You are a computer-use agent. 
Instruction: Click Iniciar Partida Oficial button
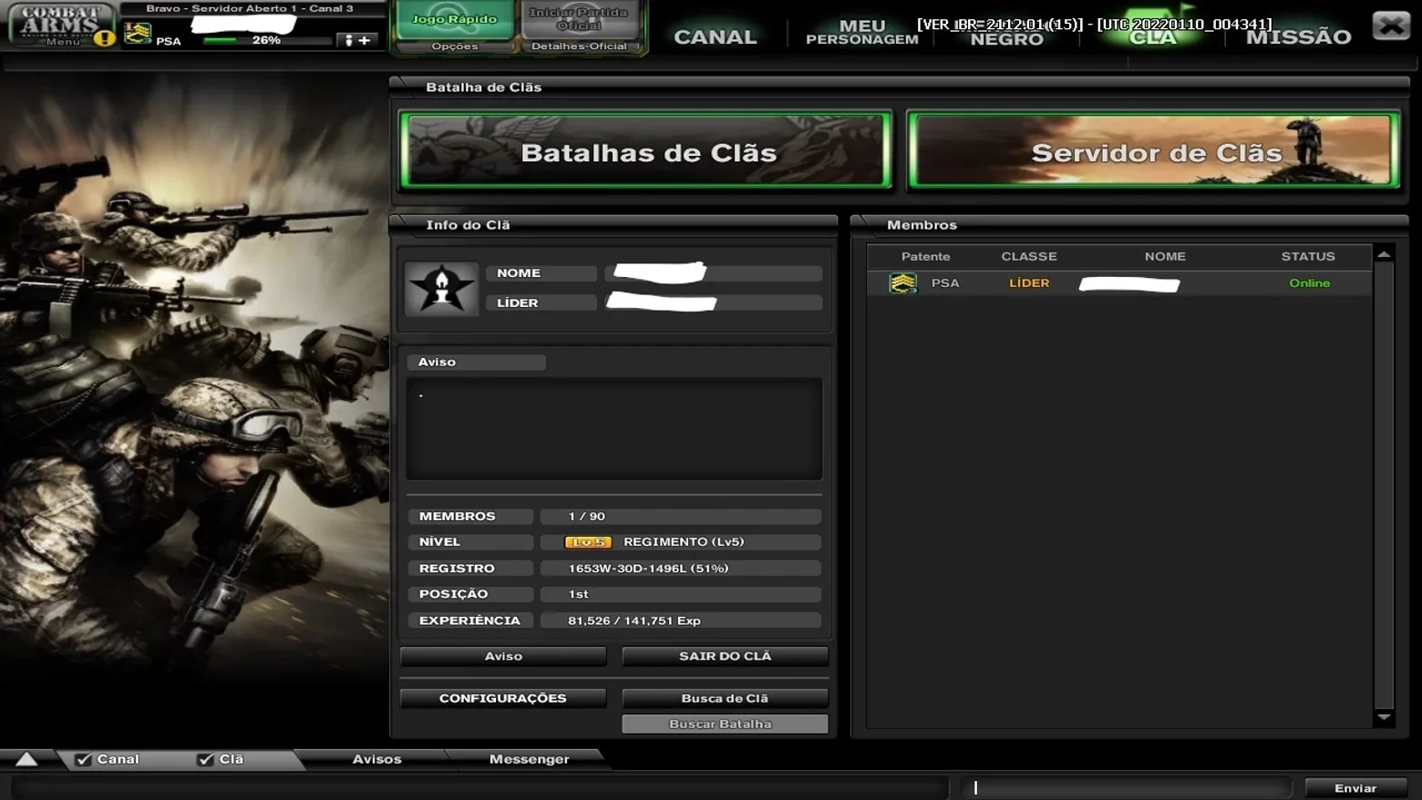578,19
